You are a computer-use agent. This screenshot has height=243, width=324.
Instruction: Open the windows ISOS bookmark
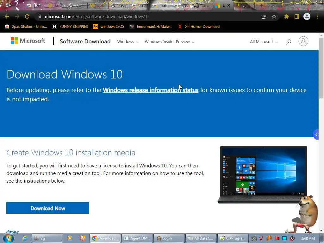109,27
